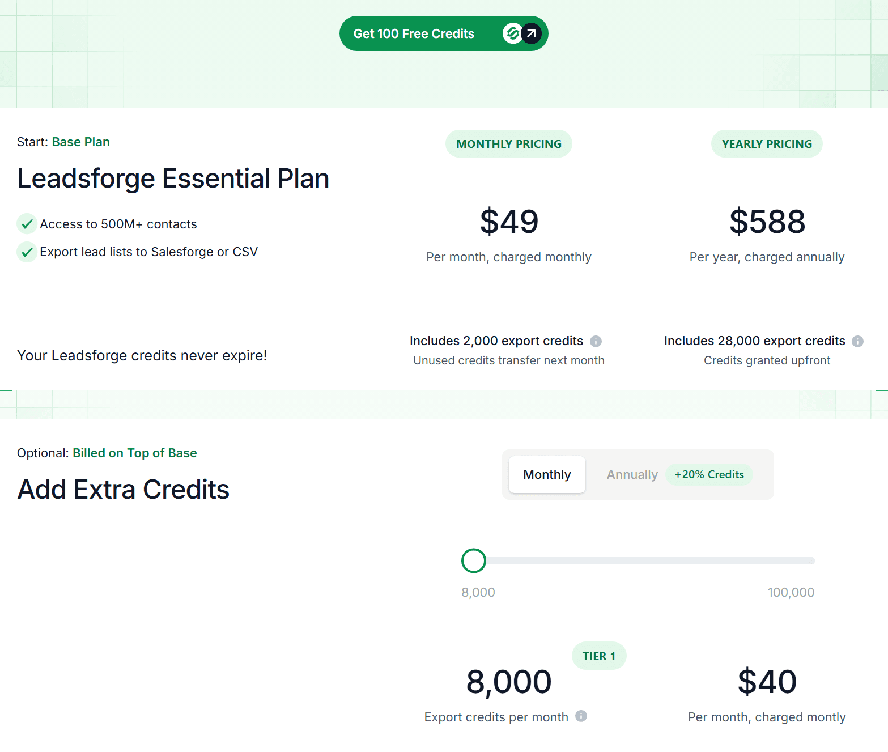
Task: Click the 8,000 slider minimum label
Action: 477,592
